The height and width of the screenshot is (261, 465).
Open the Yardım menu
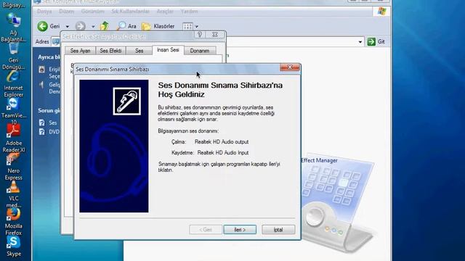189,12
